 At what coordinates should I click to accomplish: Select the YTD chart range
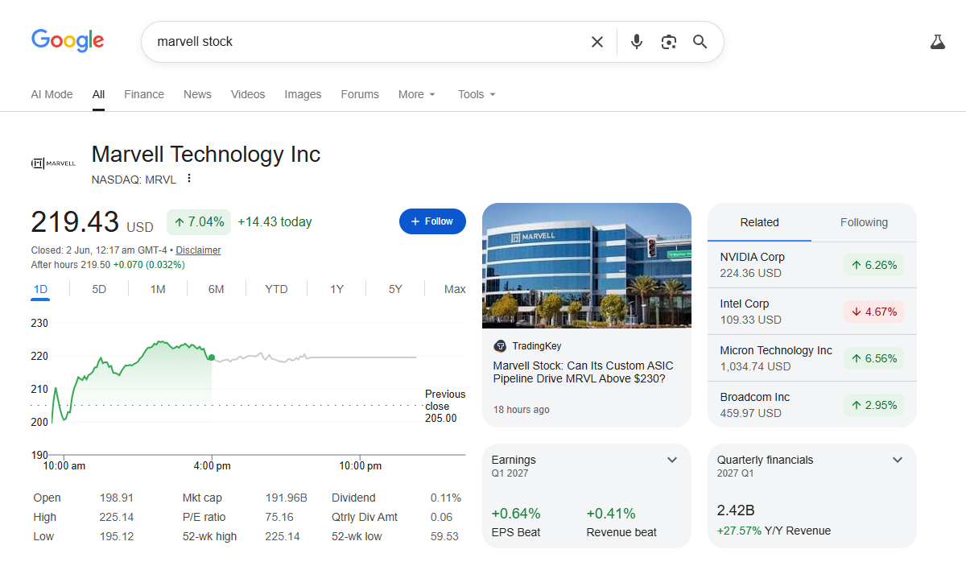coord(276,289)
